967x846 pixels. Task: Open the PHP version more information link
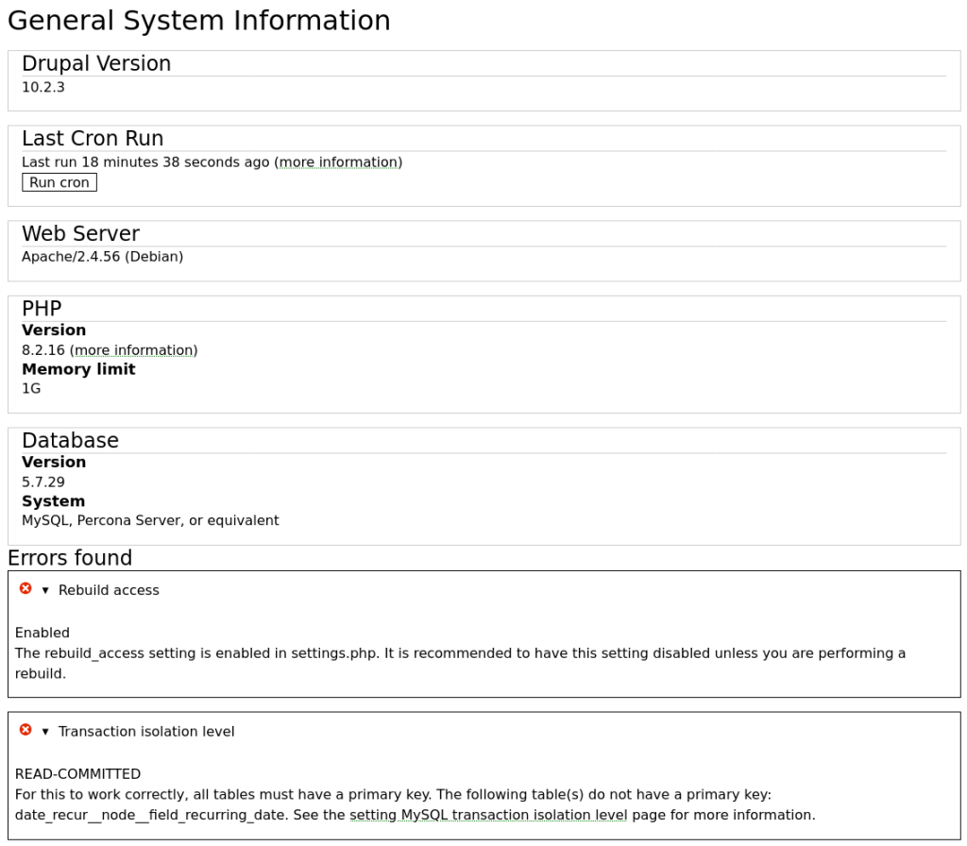click(133, 349)
